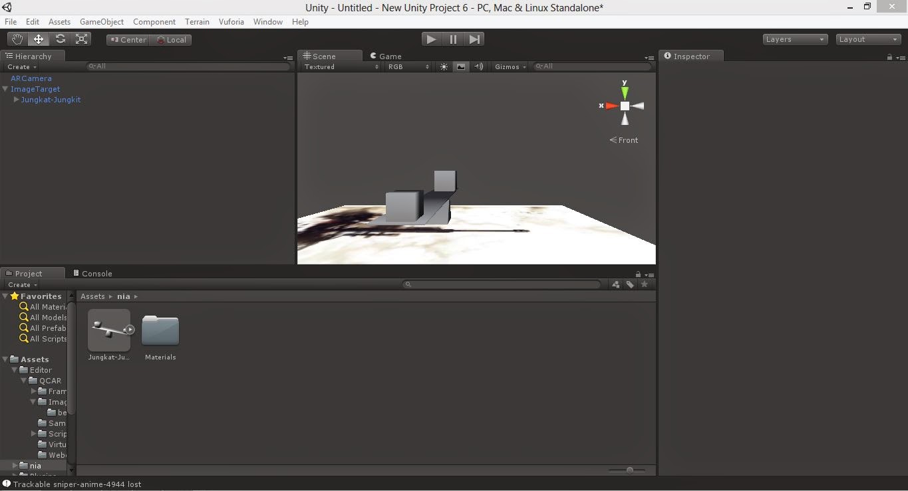
Task: Select ARCamera in Hierarchy
Action: click(x=31, y=78)
